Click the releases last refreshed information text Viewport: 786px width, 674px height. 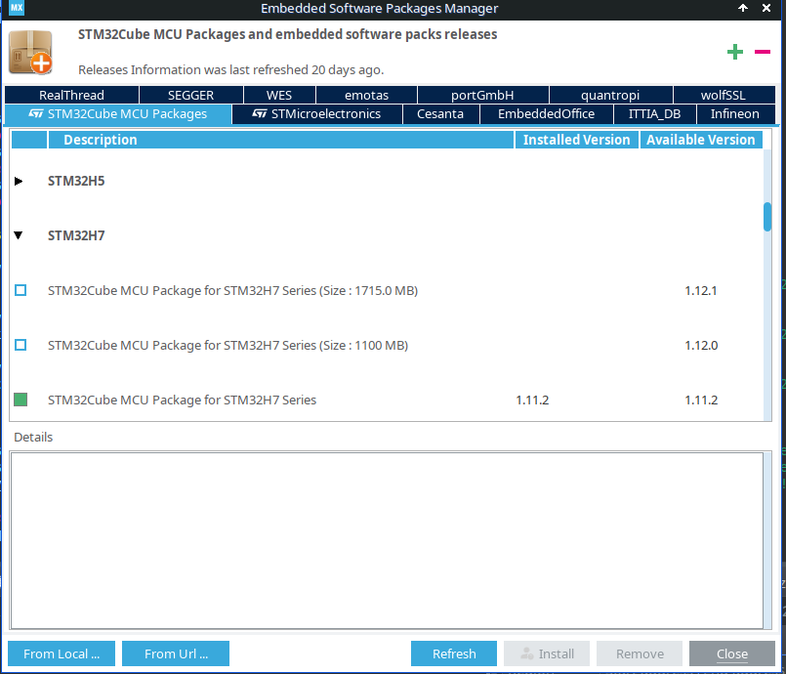tap(231, 69)
